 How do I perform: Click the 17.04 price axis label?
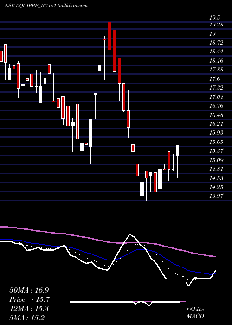point(216,97)
